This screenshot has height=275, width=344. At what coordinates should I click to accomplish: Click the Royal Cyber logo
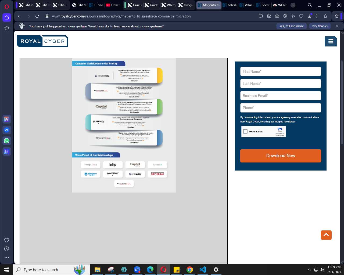pos(42,41)
